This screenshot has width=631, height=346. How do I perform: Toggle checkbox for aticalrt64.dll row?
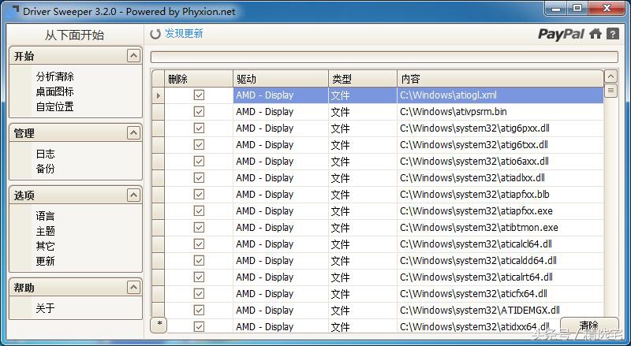click(199, 277)
